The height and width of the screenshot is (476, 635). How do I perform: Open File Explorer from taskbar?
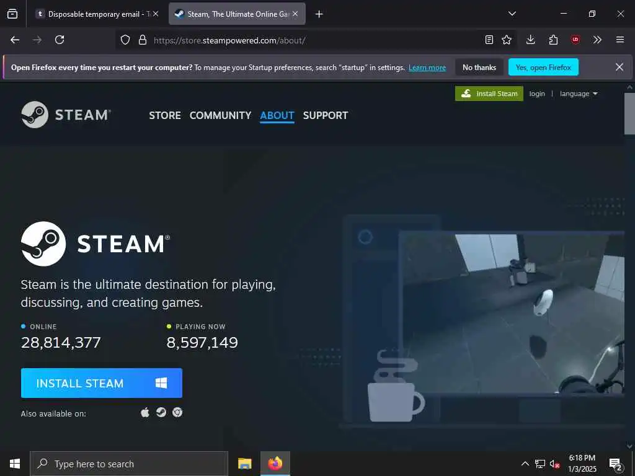244,464
